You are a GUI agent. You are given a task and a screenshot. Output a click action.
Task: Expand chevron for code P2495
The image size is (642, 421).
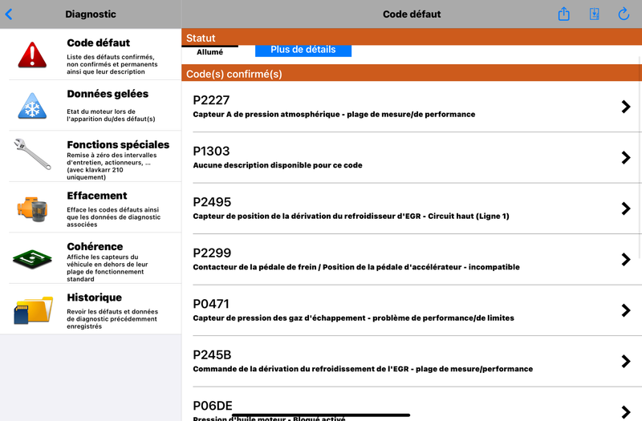tap(625, 208)
